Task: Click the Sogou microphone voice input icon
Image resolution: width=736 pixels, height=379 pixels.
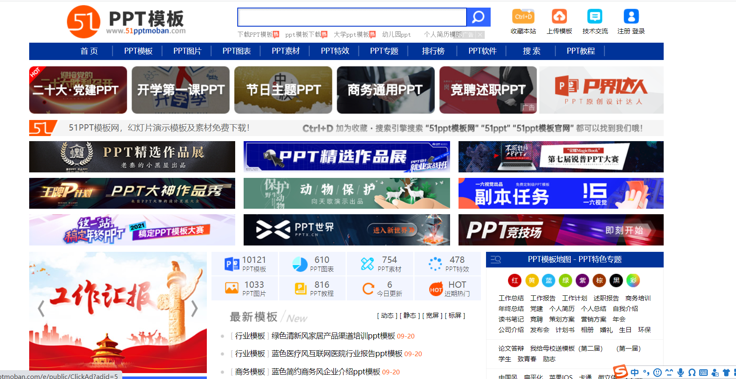Action: click(x=681, y=372)
